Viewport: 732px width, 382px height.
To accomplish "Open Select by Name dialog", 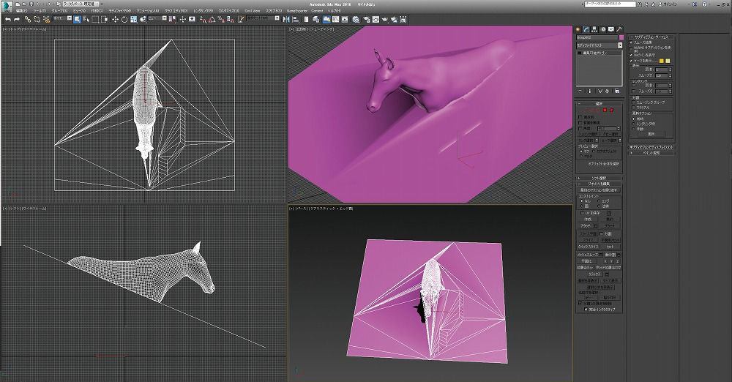I will point(86,19).
